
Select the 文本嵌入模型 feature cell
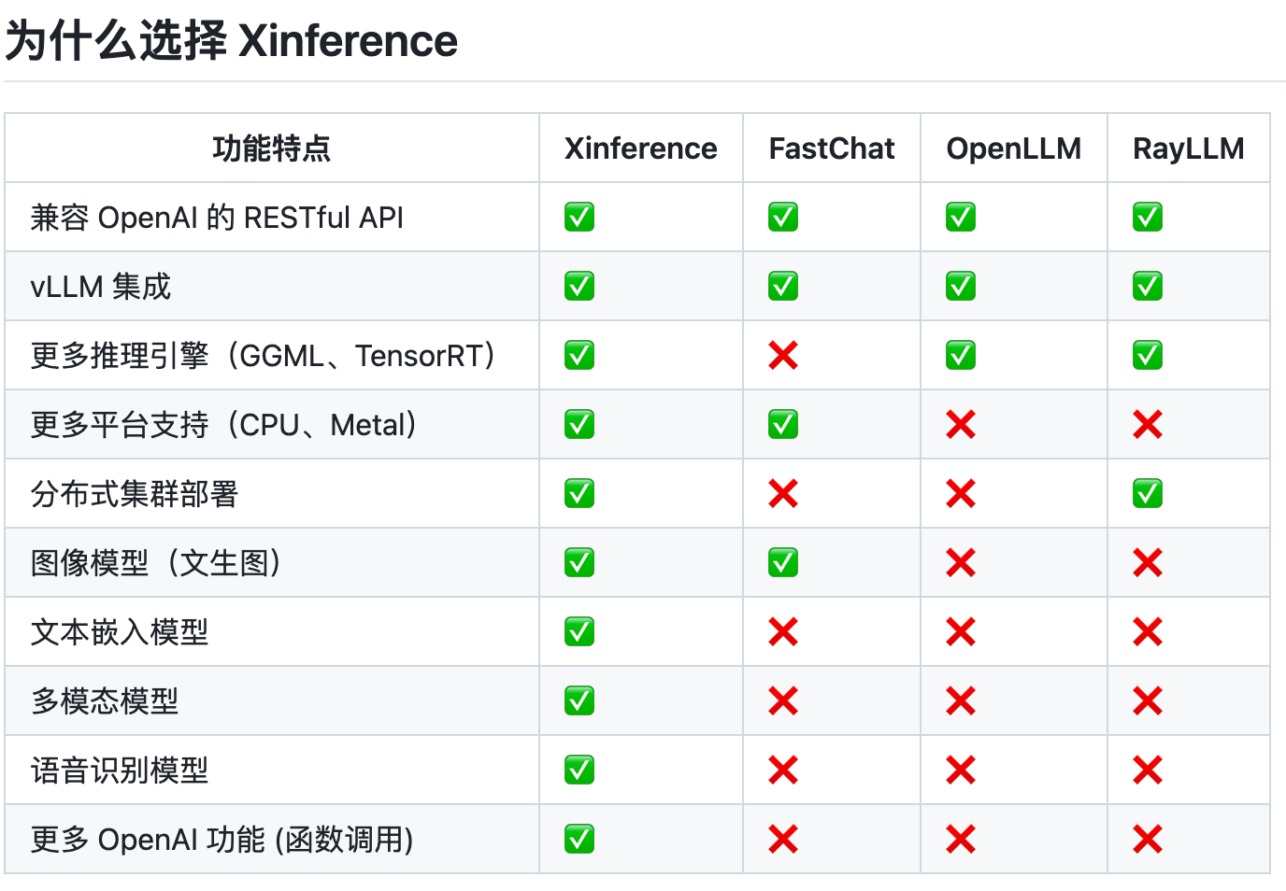[x=272, y=631]
